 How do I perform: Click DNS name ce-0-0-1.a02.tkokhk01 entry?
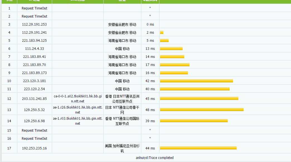78,99
